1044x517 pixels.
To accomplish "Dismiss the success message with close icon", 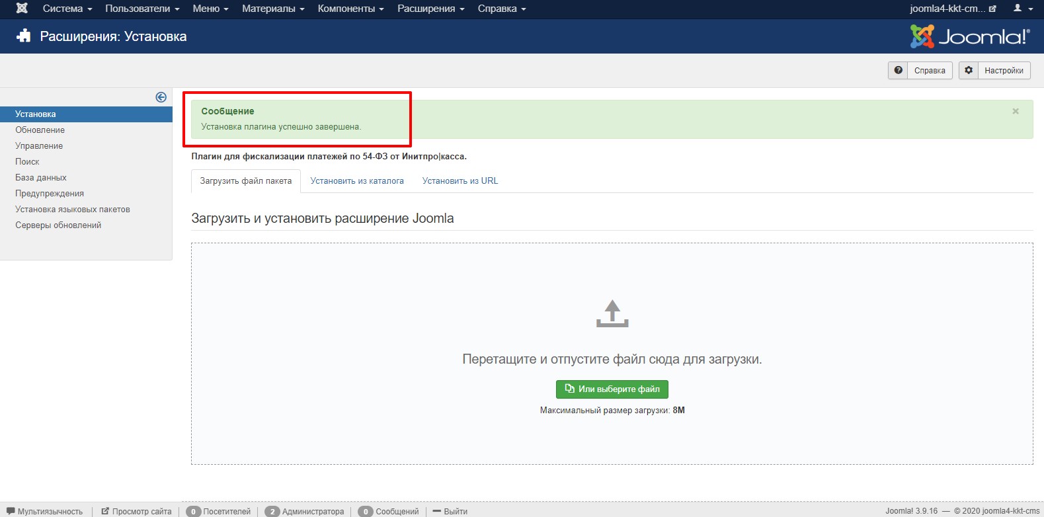I will 1016,111.
